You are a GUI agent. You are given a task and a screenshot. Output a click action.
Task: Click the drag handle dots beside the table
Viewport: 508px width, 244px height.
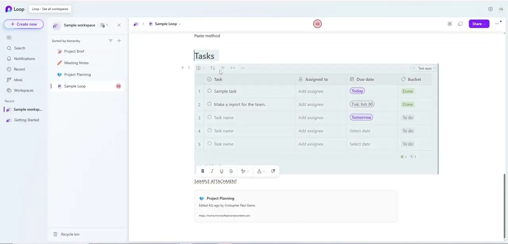(x=189, y=68)
